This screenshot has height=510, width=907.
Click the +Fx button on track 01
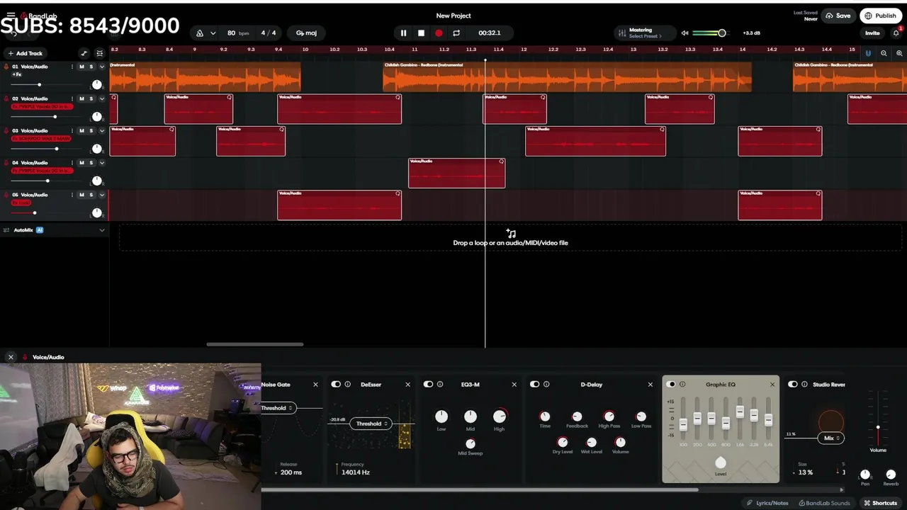click(17, 74)
